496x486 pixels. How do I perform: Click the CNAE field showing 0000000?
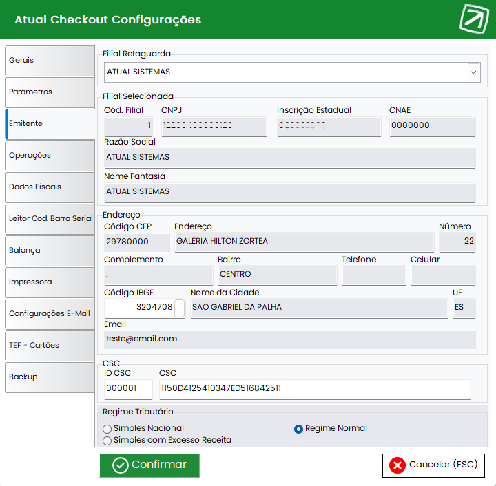pos(433,126)
